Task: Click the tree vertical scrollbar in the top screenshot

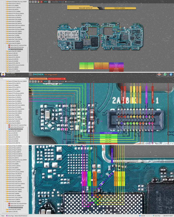Action: 28,55
